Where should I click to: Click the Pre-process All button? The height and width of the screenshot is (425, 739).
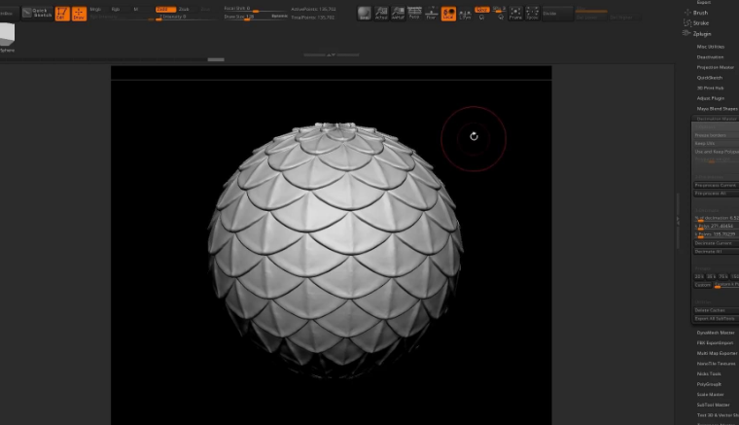coord(716,194)
